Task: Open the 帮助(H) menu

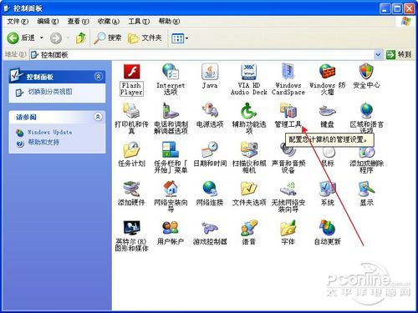Action: coord(169,21)
